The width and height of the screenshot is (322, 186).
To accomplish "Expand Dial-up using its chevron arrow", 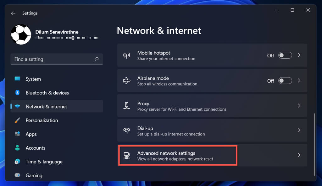I will click(299, 130).
